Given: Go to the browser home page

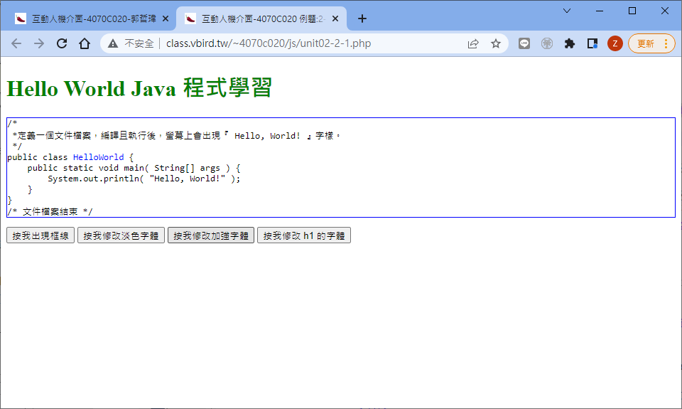Looking at the screenshot, I should [x=85, y=43].
